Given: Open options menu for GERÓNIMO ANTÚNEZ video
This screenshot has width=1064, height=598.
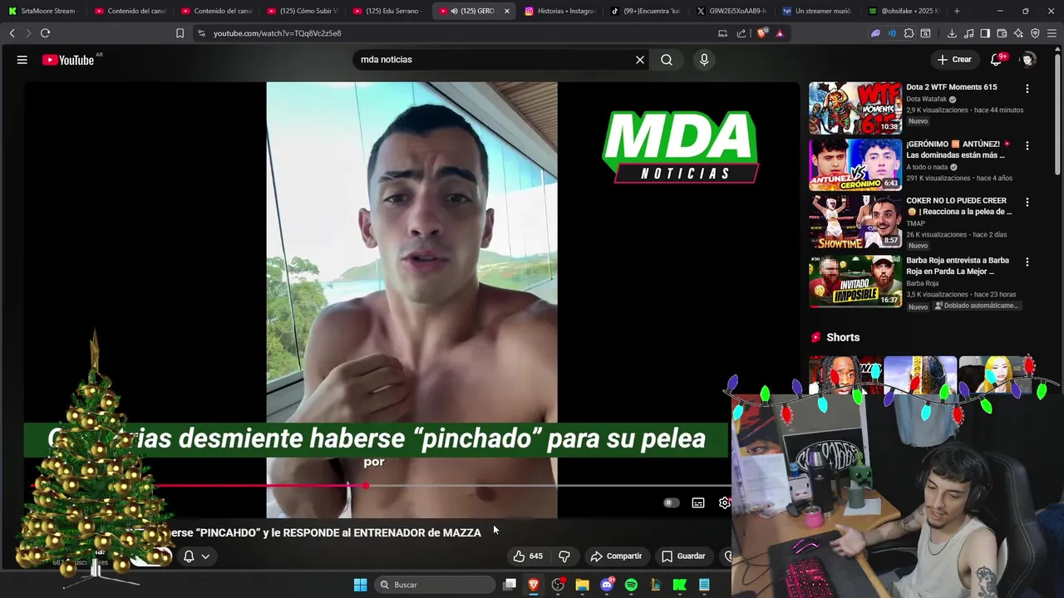Looking at the screenshot, I should pyautogui.click(x=1027, y=145).
